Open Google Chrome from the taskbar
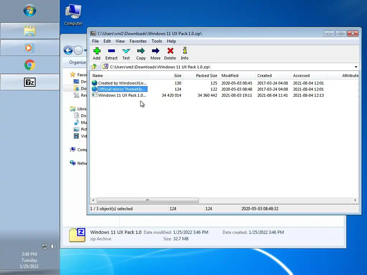367x275 pixels. pyautogui.click(x=30, y=65)
